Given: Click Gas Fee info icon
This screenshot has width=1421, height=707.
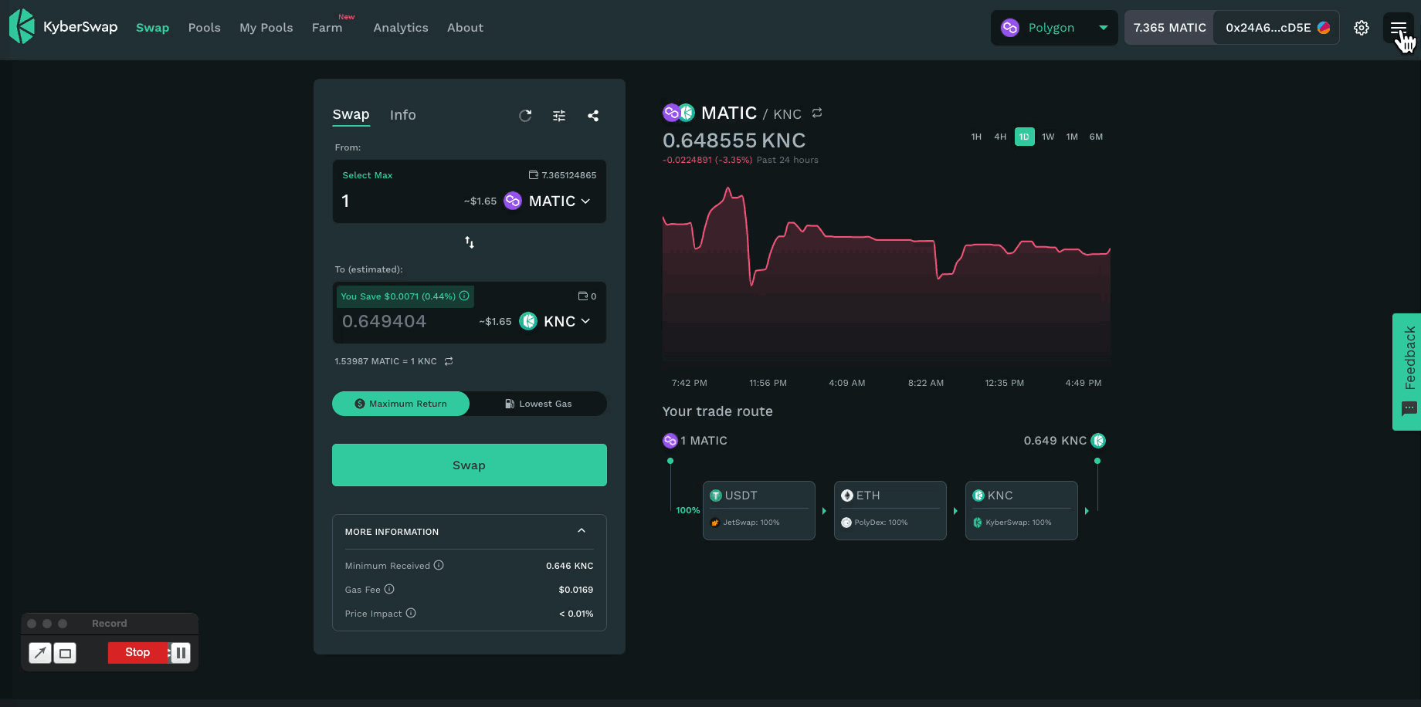Looking at the screenshot, I should [389, 589].
